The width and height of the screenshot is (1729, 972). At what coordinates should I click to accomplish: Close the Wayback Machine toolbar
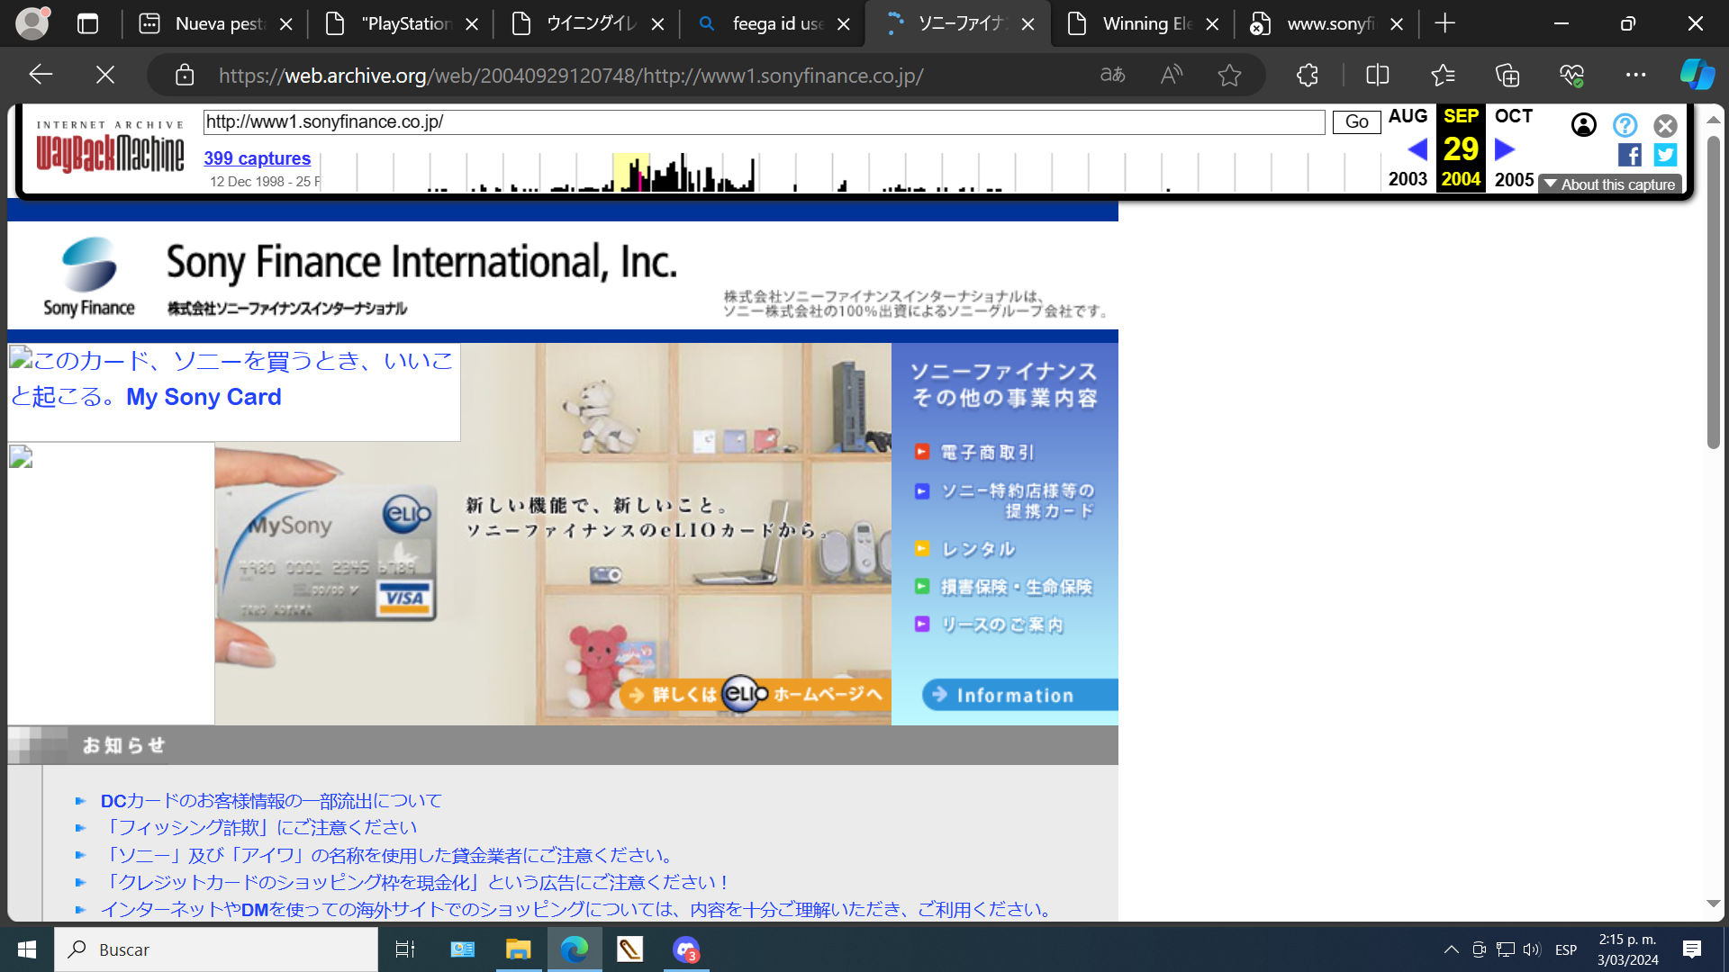click(x=1666, y=125)
